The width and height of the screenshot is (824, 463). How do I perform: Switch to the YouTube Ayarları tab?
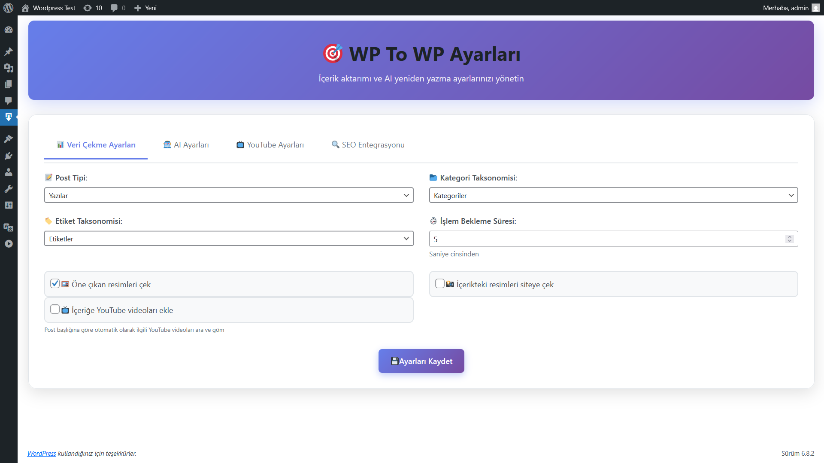coord(270,145)
